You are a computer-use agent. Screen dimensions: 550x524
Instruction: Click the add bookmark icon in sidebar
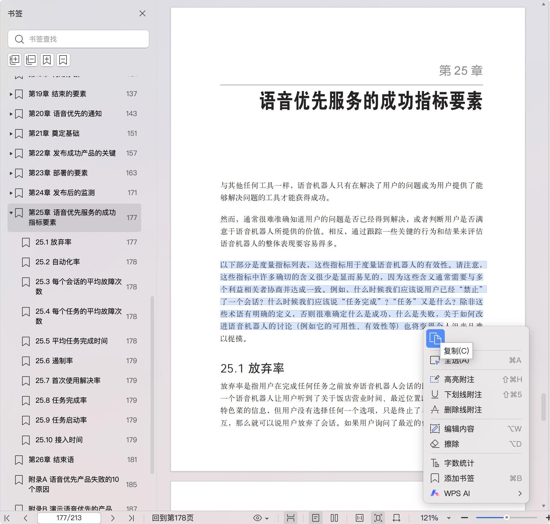pos(47,60)
